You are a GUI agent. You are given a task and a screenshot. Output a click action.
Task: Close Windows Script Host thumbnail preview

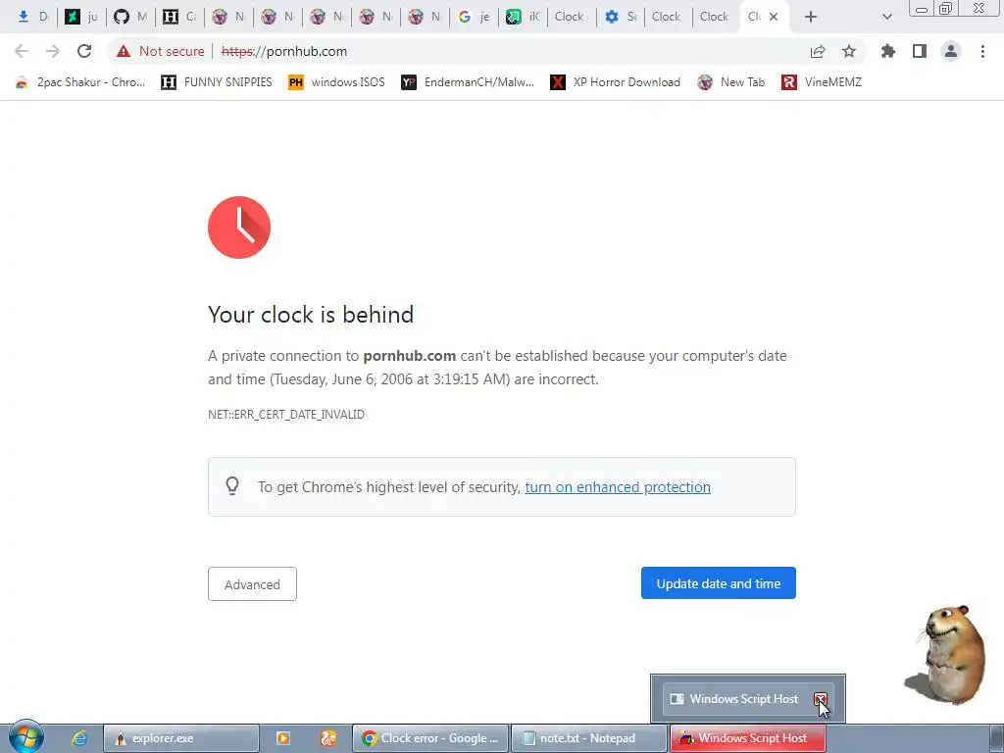pyautogui.click(x=821, y=699)
